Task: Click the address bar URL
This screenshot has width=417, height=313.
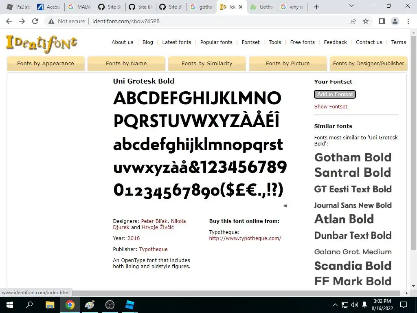Action: (126, 21)
